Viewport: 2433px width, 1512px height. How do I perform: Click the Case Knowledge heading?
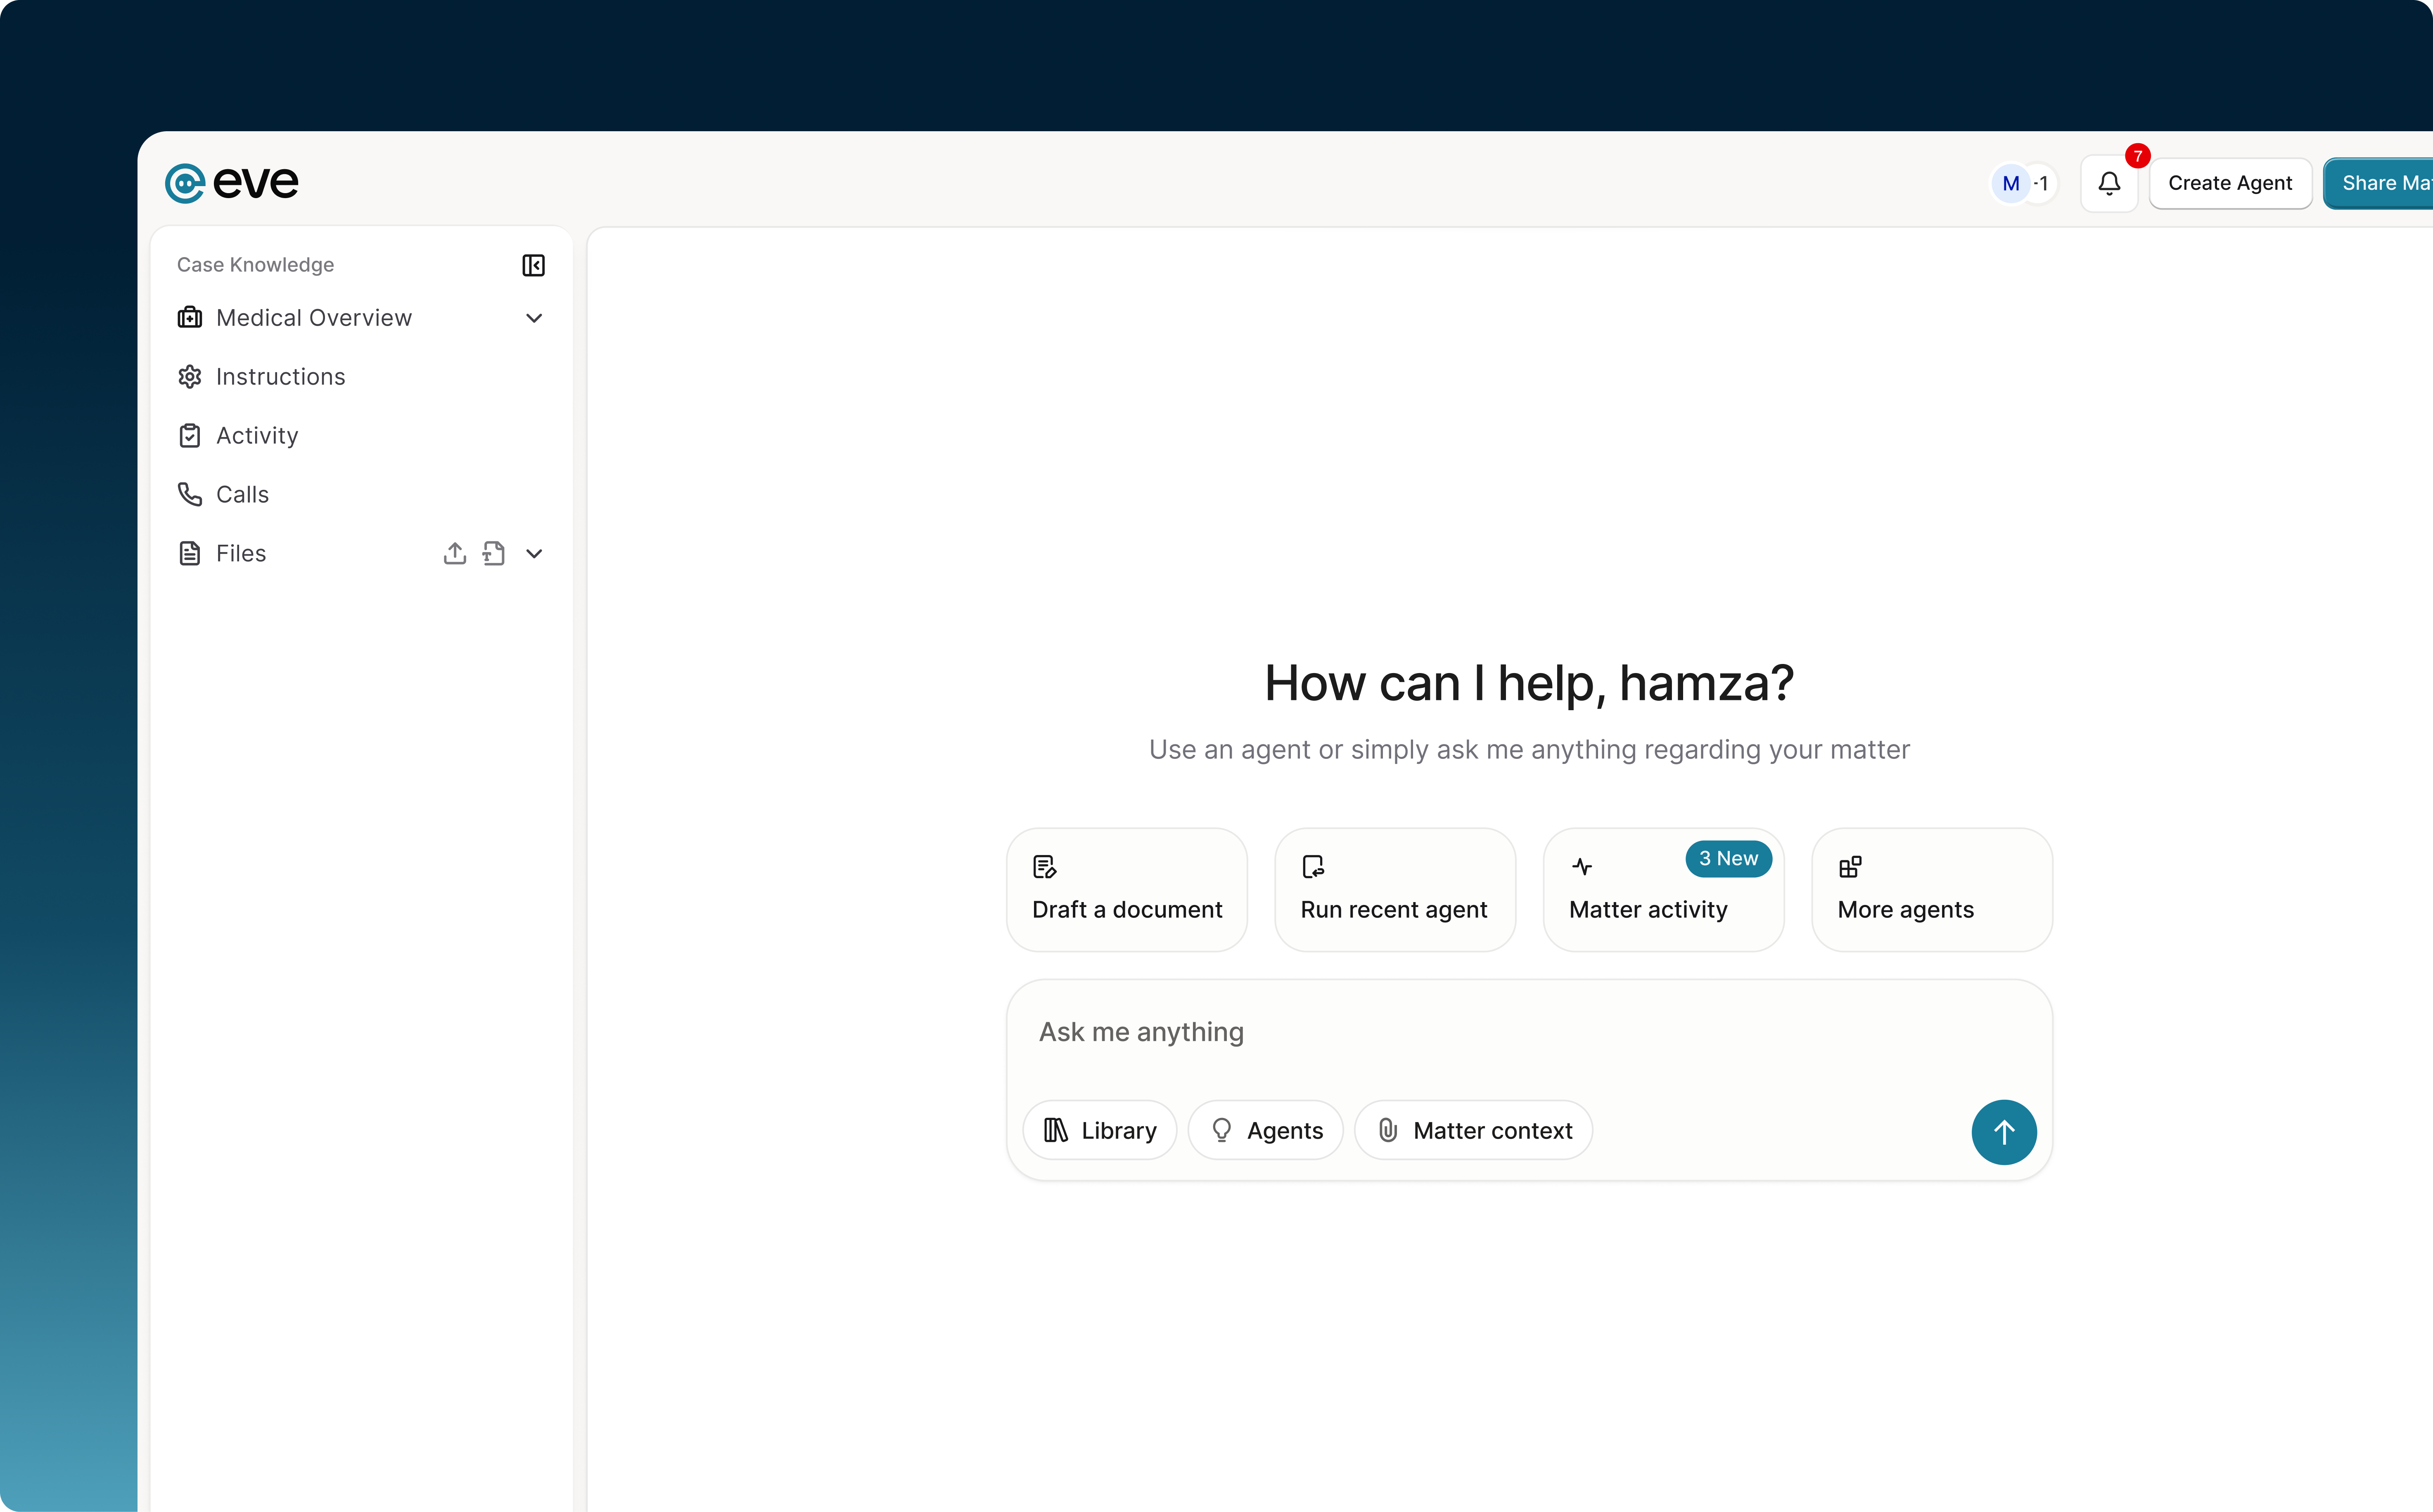click(255, 265)
